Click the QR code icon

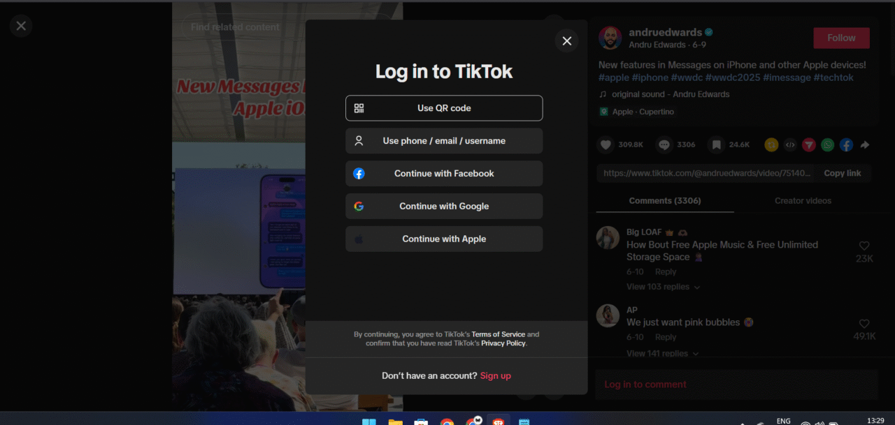coord(359,108)
